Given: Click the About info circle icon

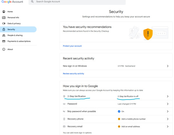Looking at the screenshot, I should (4, 49).
